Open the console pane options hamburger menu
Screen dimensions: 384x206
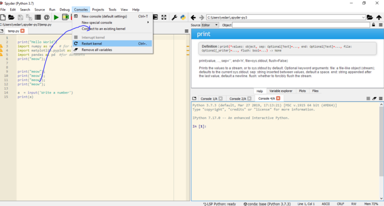point(381,99)
